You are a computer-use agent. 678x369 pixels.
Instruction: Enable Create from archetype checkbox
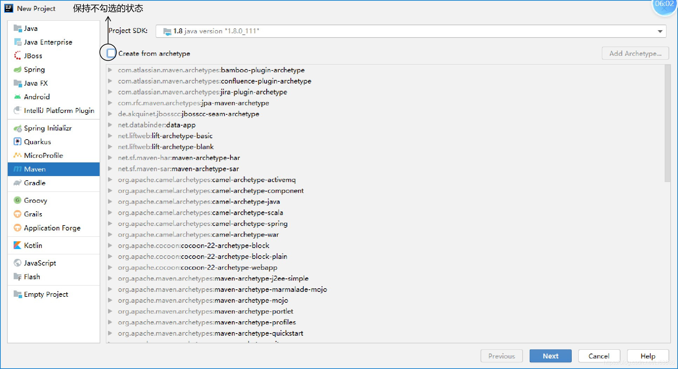[111, 53]
